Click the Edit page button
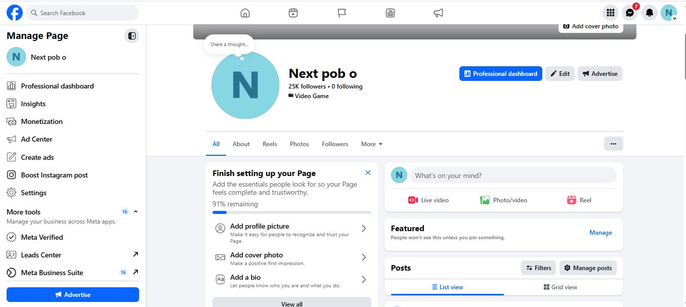Viewport: 686px width, 307px height. [560, 73]
